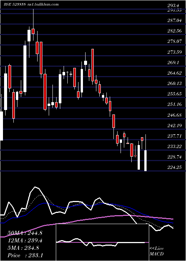This screenshot has height=261, width=186.
Task: Click the 233.22 price level label
Action: (x=174, y=147)
